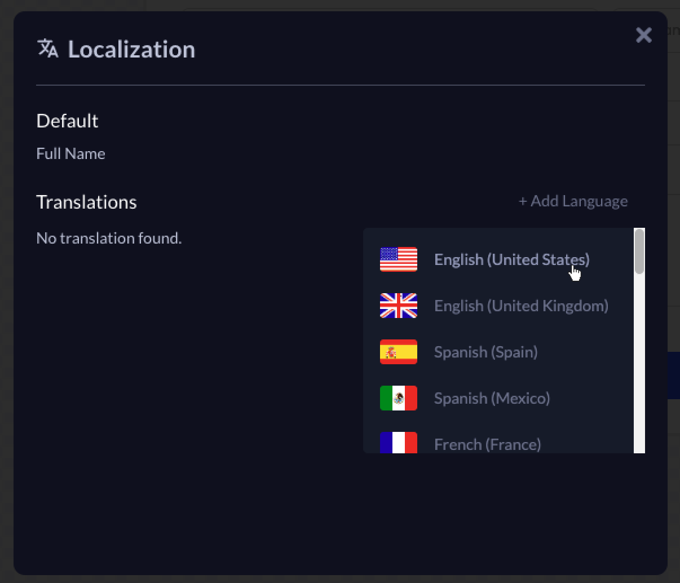Click the Localization dialog title
This screenshot has height=583, width=680.
tap(131, 49)
